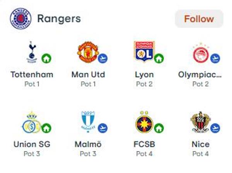Open the Union SG crest

coord(32,122)
